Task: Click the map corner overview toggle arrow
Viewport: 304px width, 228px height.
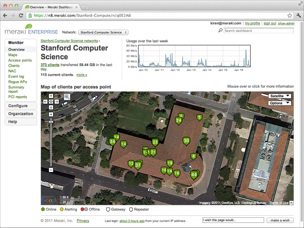Action: click(291, 203)
